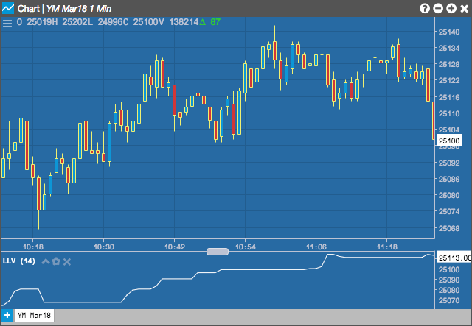Image resolution: width=472 pixels, height=326 pixels.
Task: Add new tab with blue plus button
Action: [x=7, y=316]
